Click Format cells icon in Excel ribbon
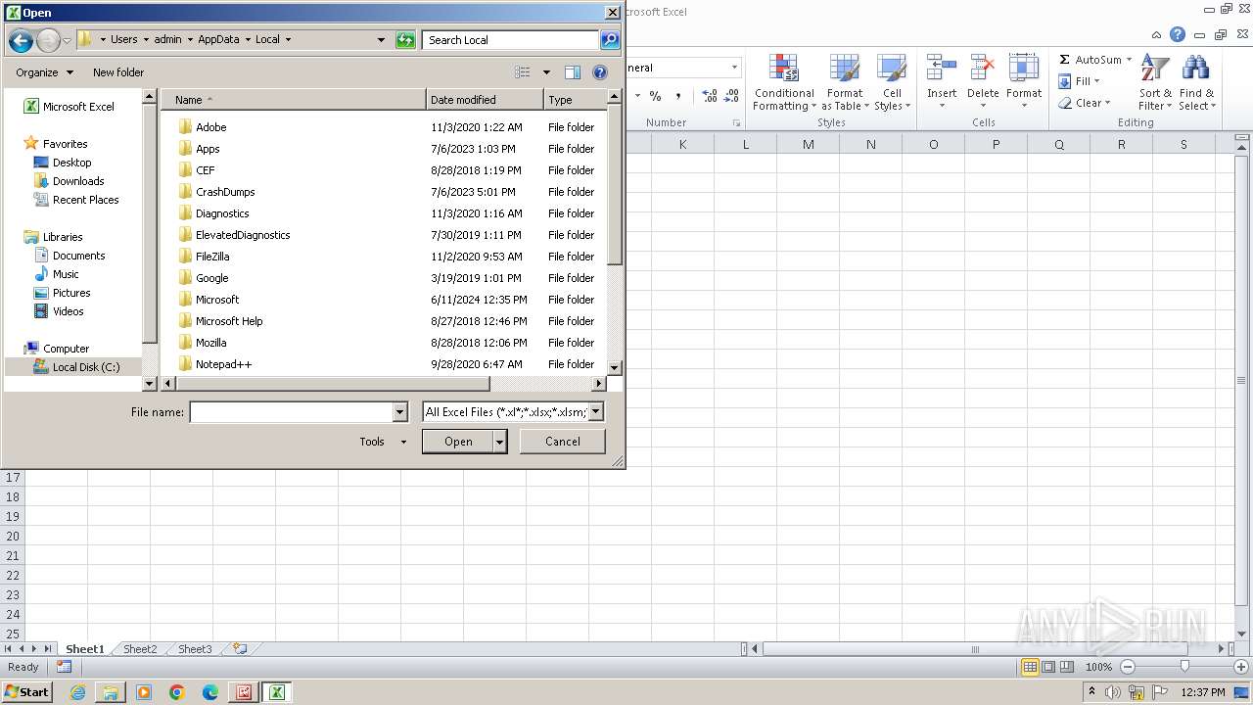1253x705 pixels. (x=1024, y=83)
